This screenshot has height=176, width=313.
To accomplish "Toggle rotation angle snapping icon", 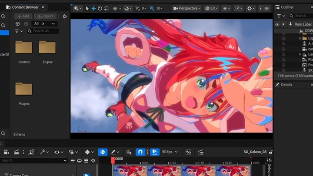I will point(137,8).
